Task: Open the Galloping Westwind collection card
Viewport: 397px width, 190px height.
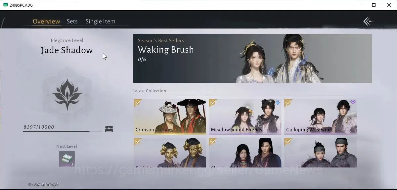Action: pyautogui.click(x=320, y=117)
